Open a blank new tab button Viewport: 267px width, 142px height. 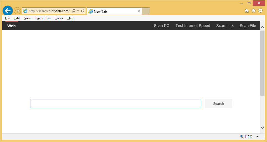[x=146, y=11]
